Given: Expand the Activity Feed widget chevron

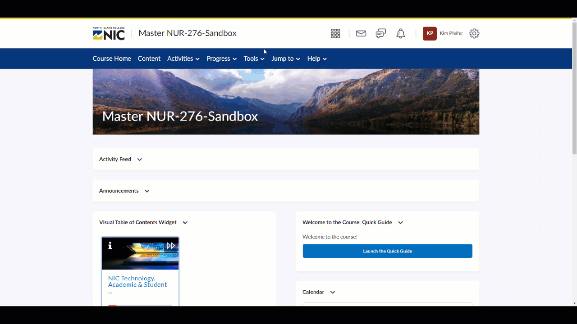Looking at the screenshot, I should (140, 159).
